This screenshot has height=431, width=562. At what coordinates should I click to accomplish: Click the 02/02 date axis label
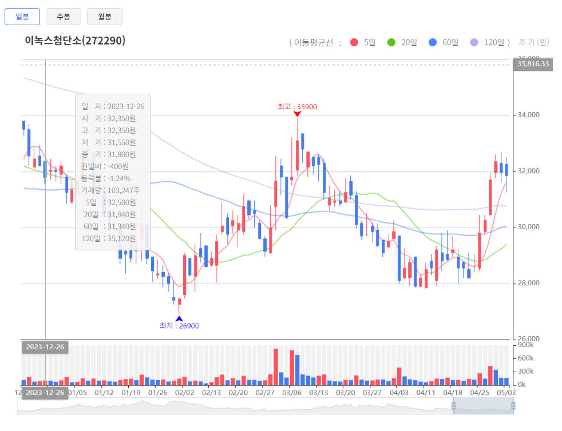pyautogui.click(x=185, y=393)
